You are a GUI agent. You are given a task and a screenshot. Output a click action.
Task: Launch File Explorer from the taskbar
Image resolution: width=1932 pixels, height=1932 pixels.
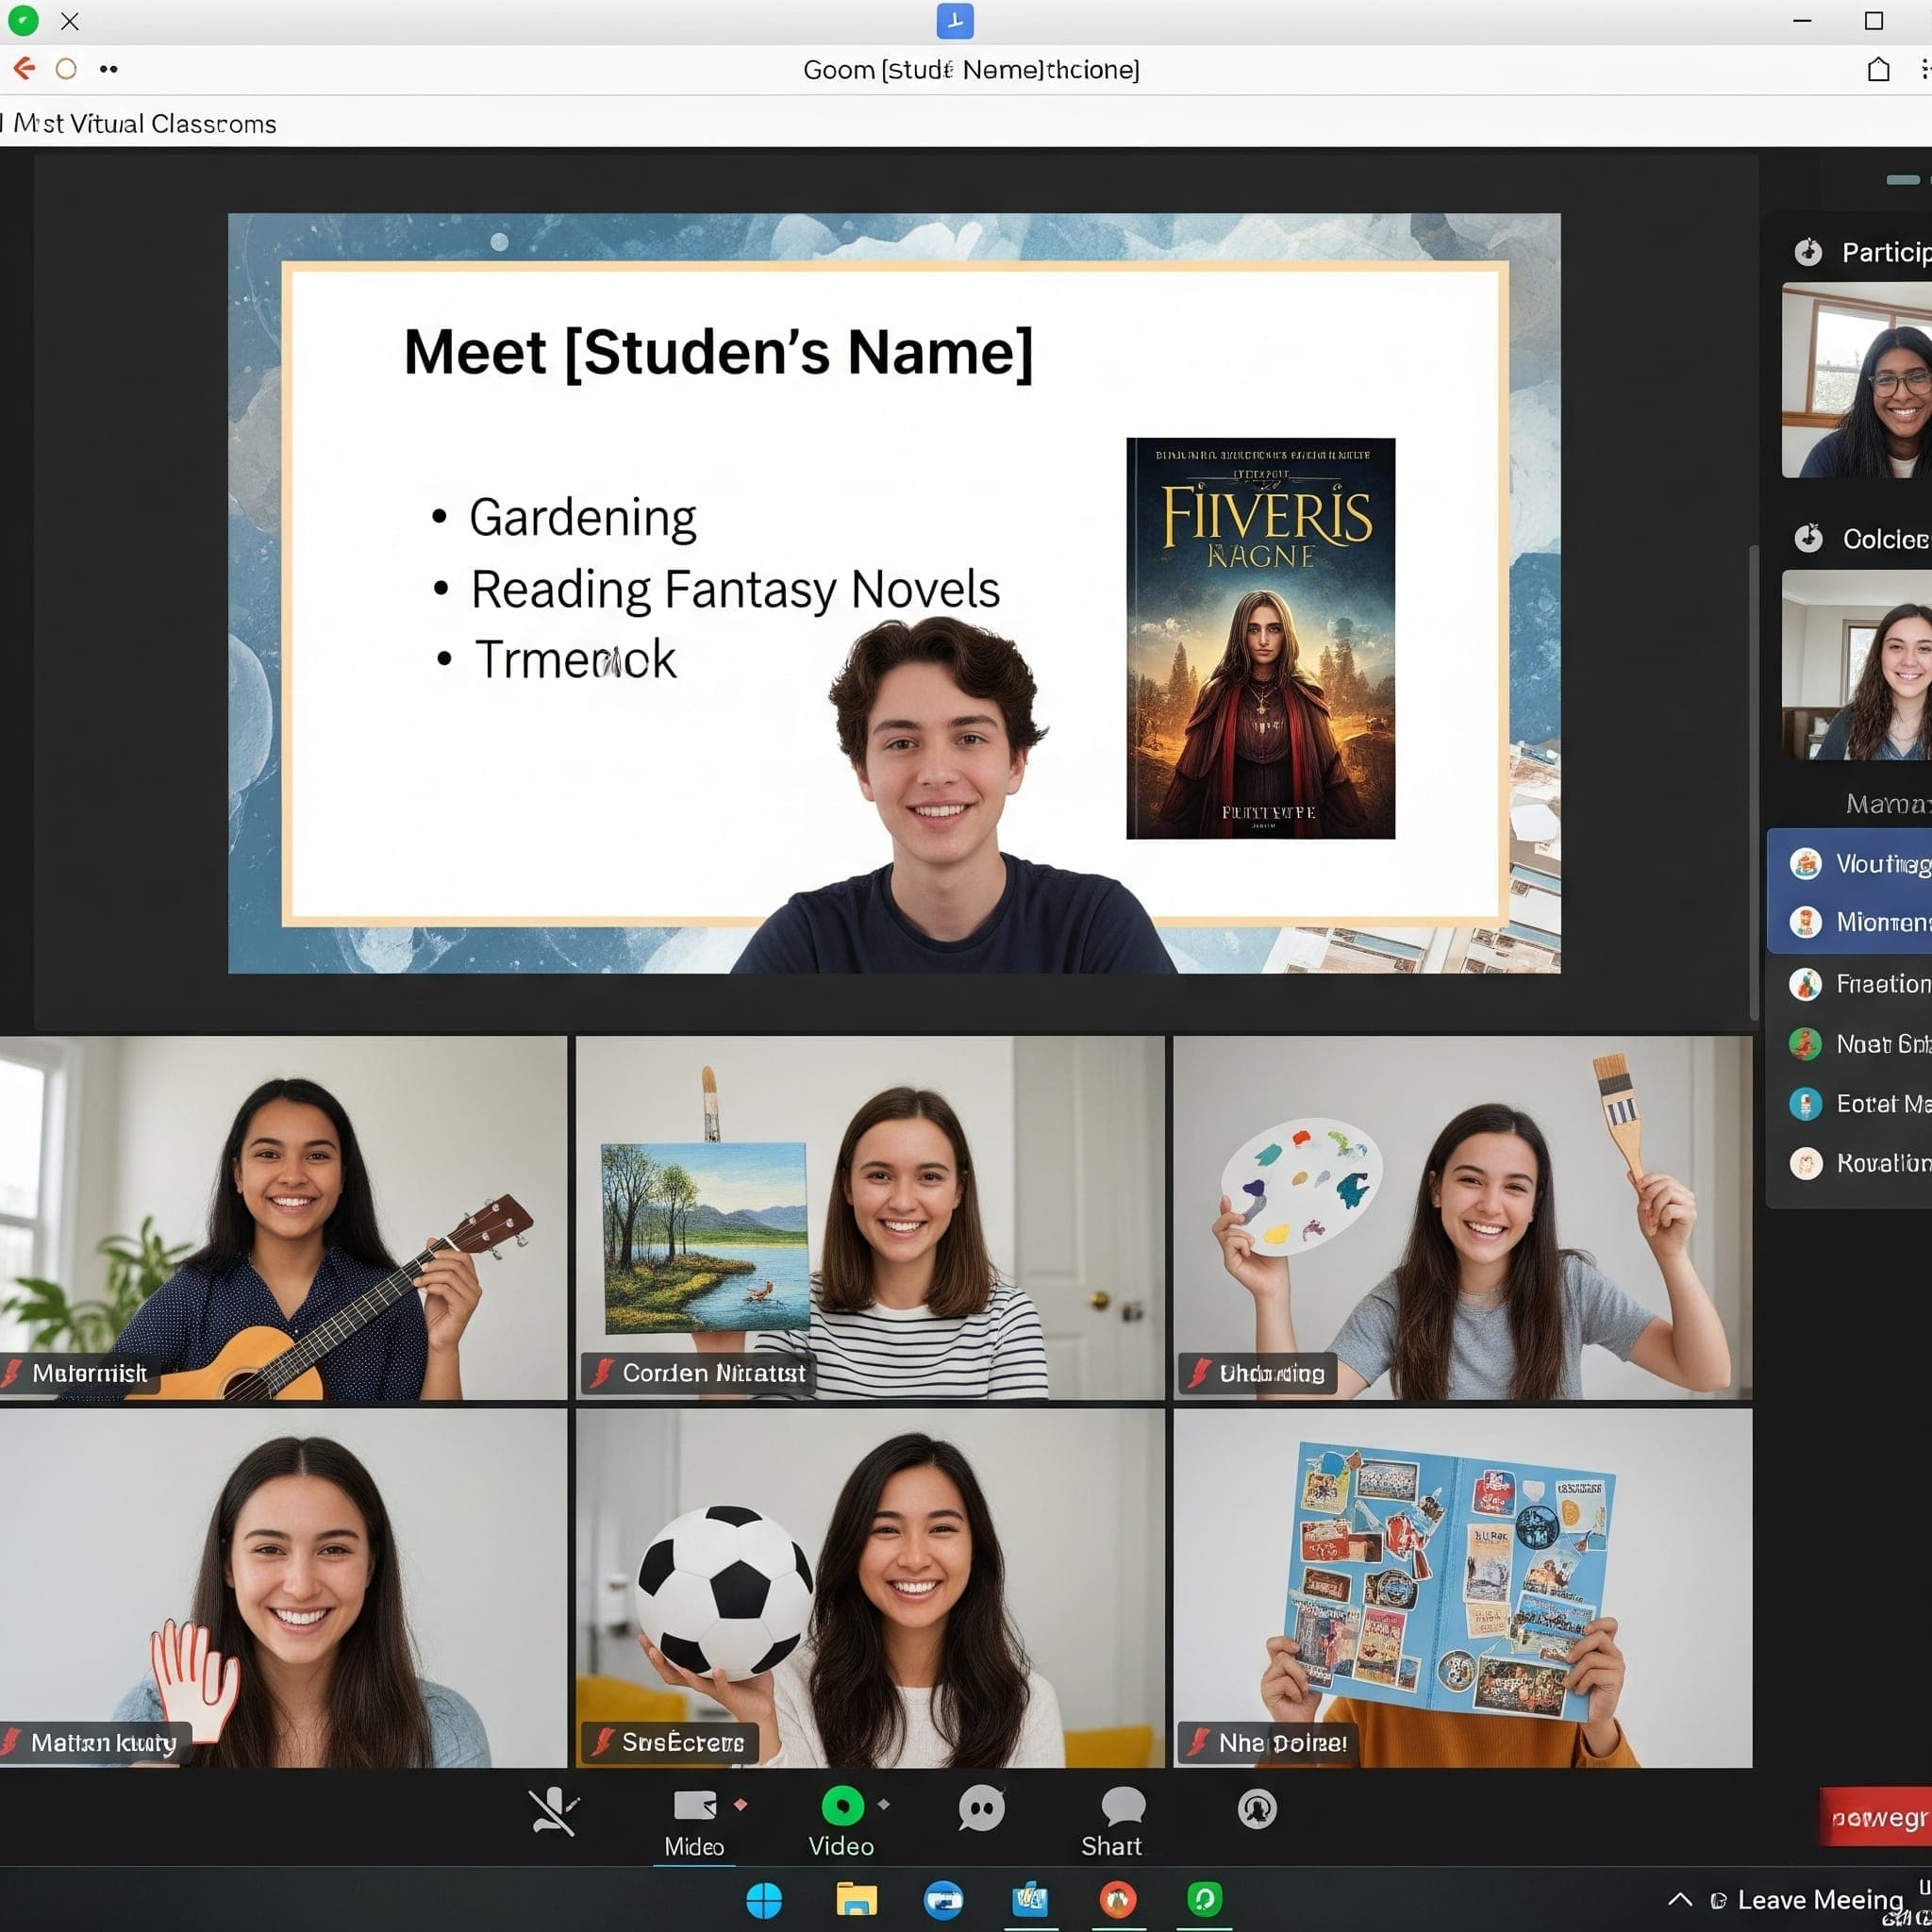858,1900
